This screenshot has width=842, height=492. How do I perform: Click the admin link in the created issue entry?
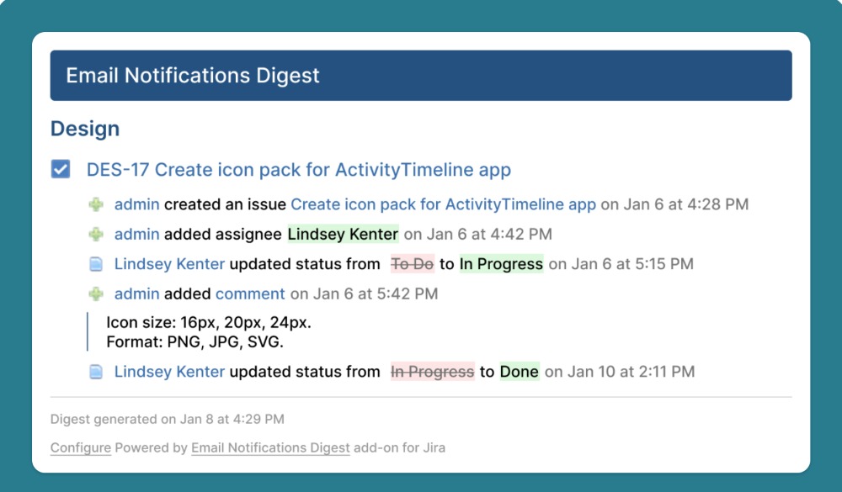tap(136, 204)
